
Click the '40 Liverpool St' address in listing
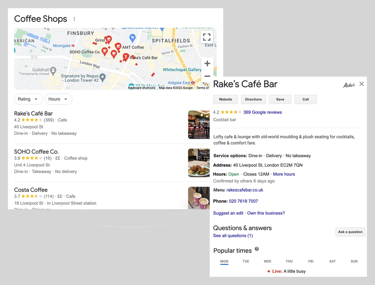coord(29,127)
